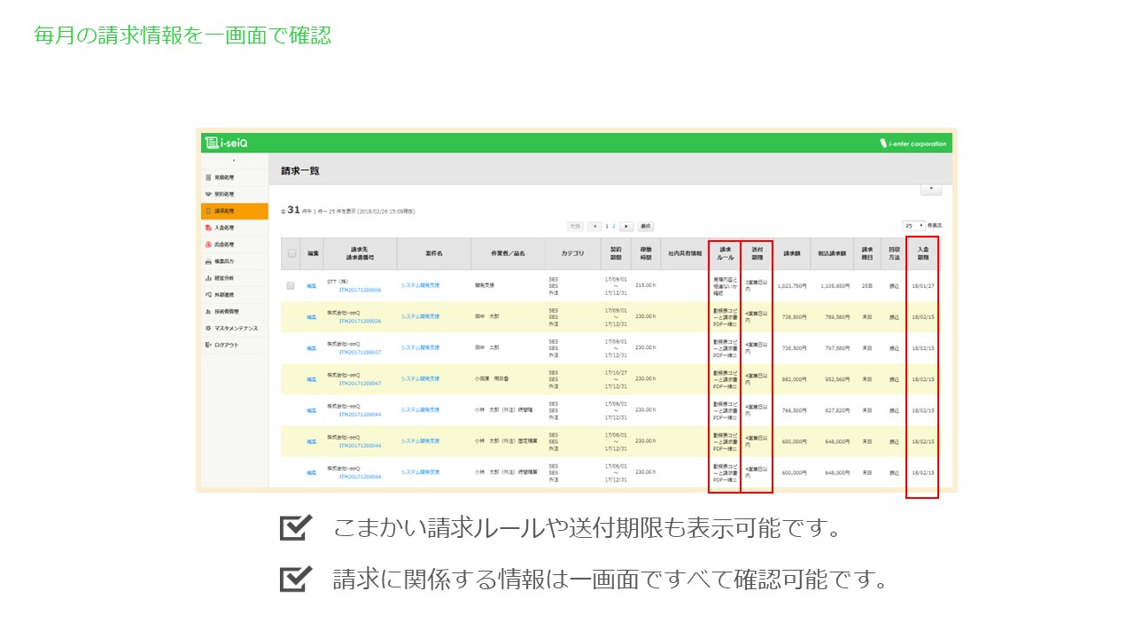Click the 入金処理 coin icon

pyautogui.click(x=208, y=228)
